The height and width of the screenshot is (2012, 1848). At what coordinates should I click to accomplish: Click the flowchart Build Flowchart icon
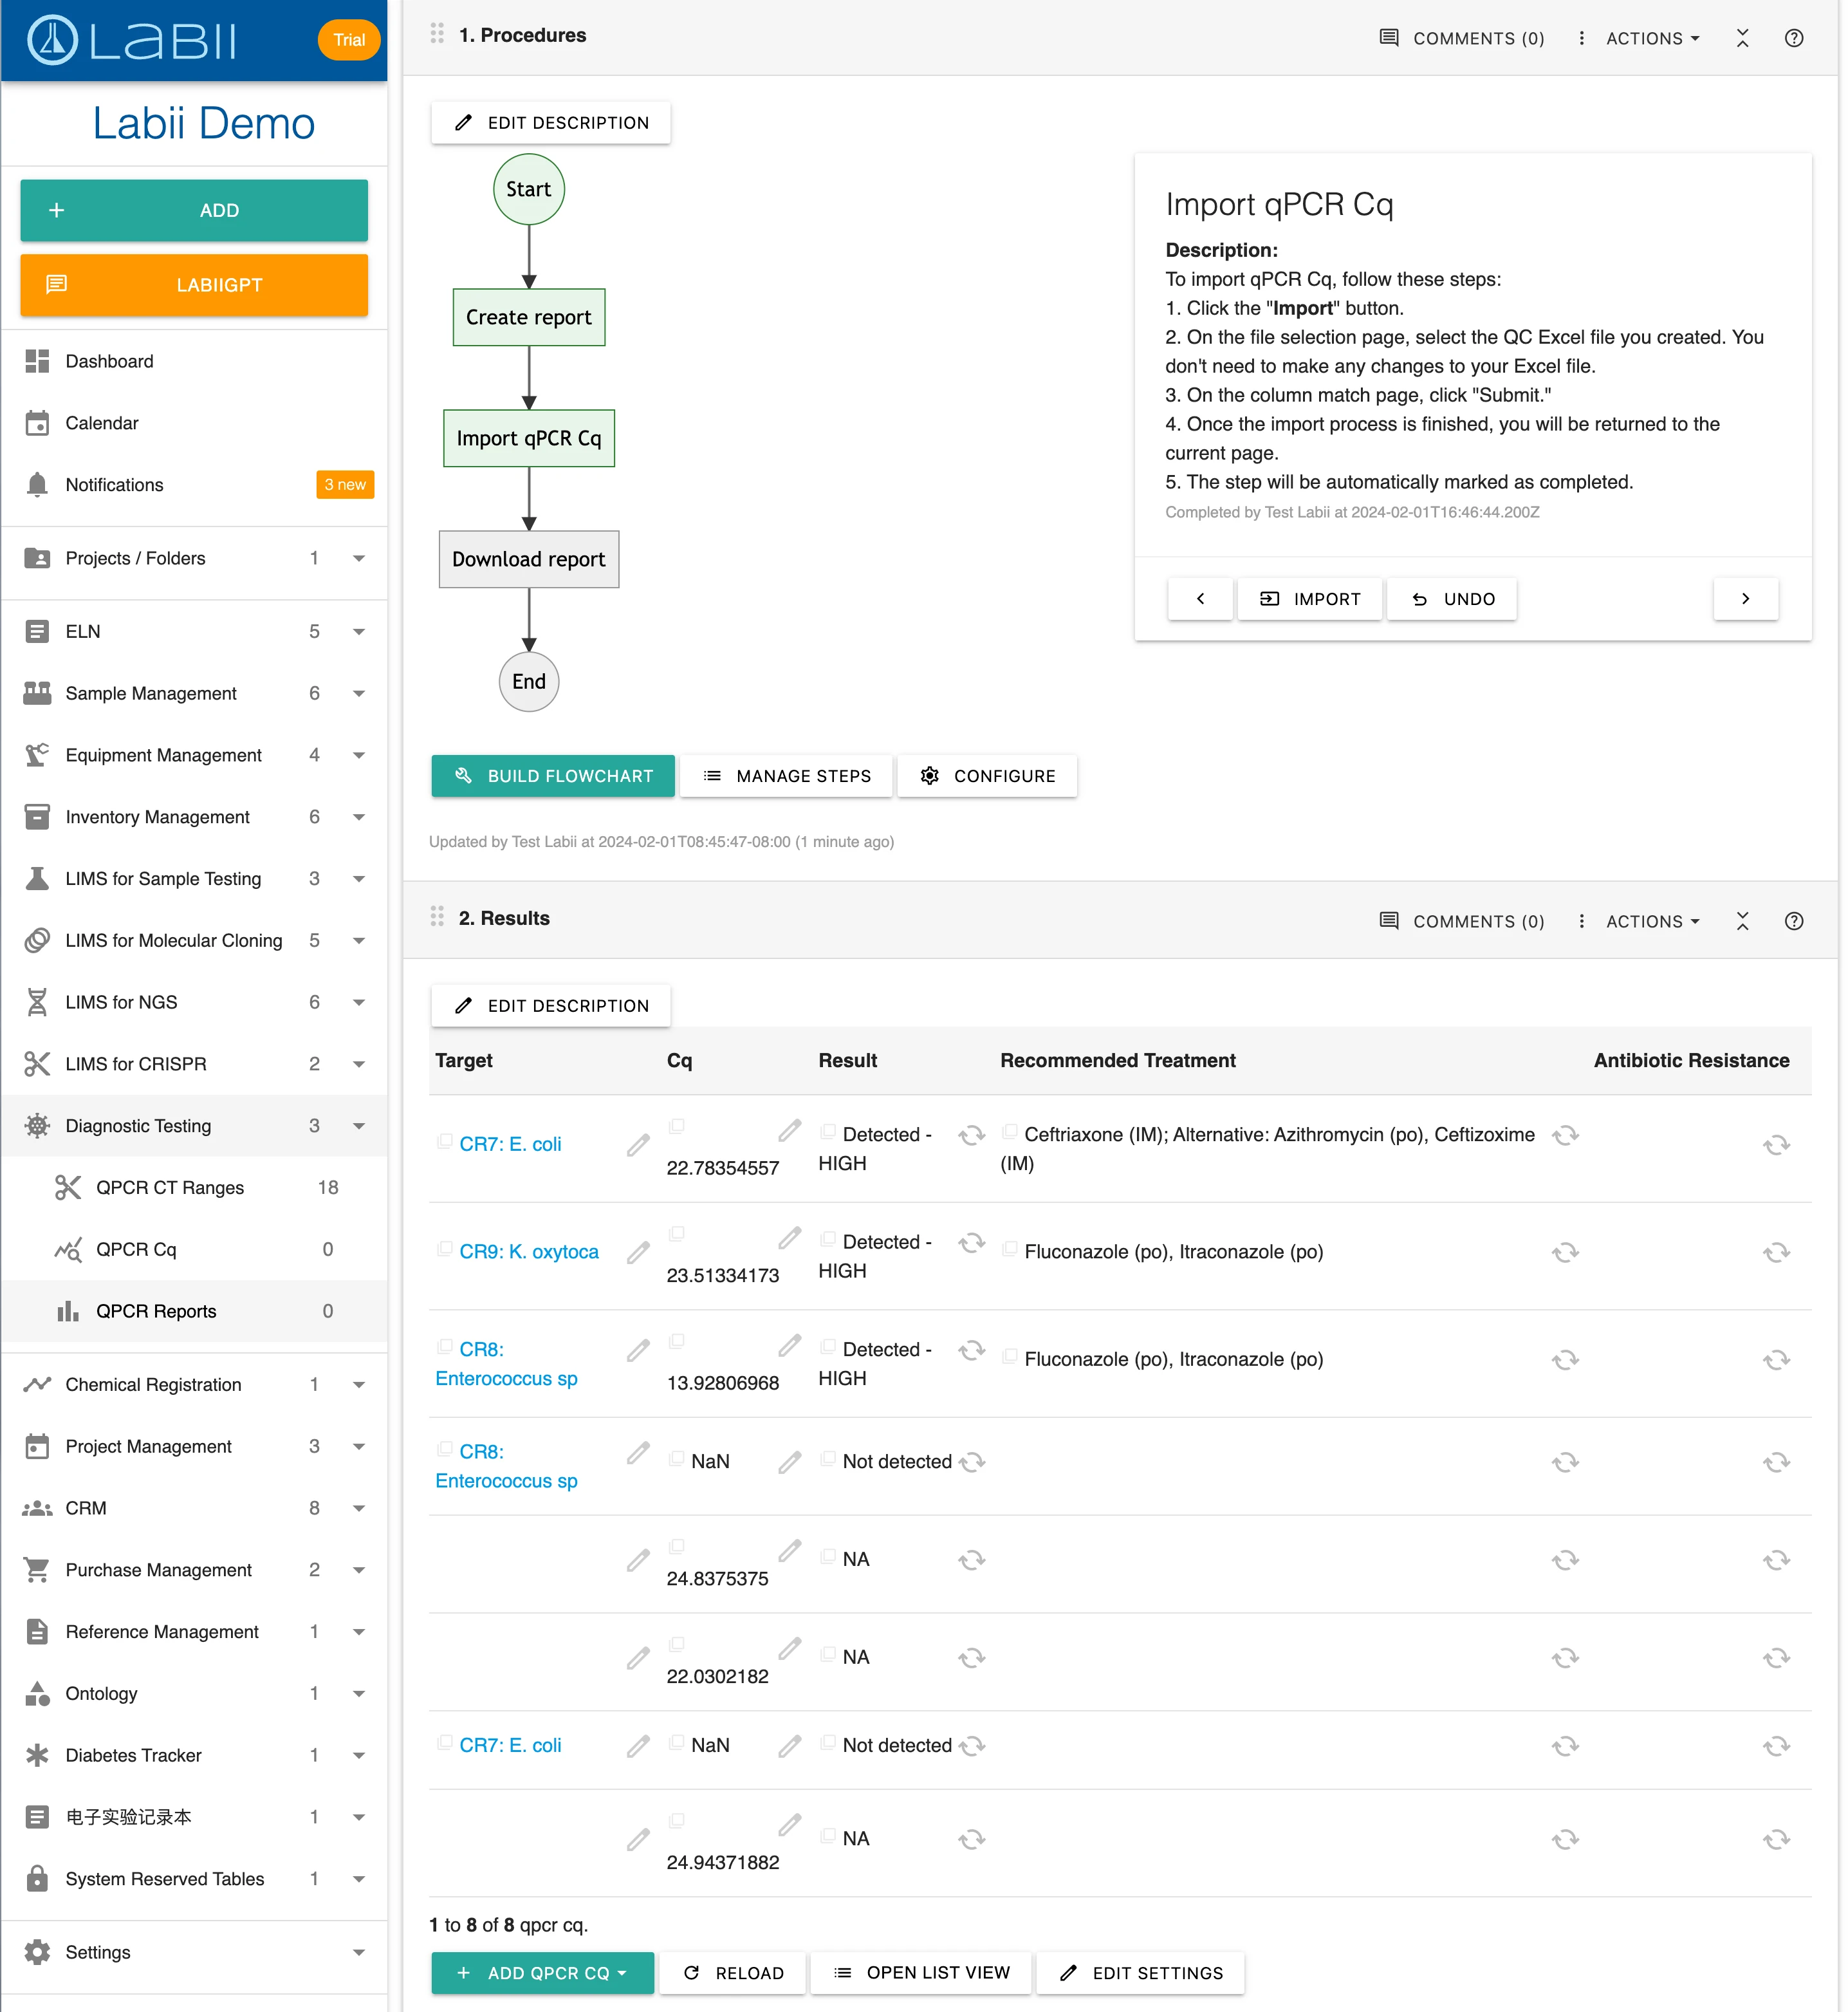(x=464, y=775)
